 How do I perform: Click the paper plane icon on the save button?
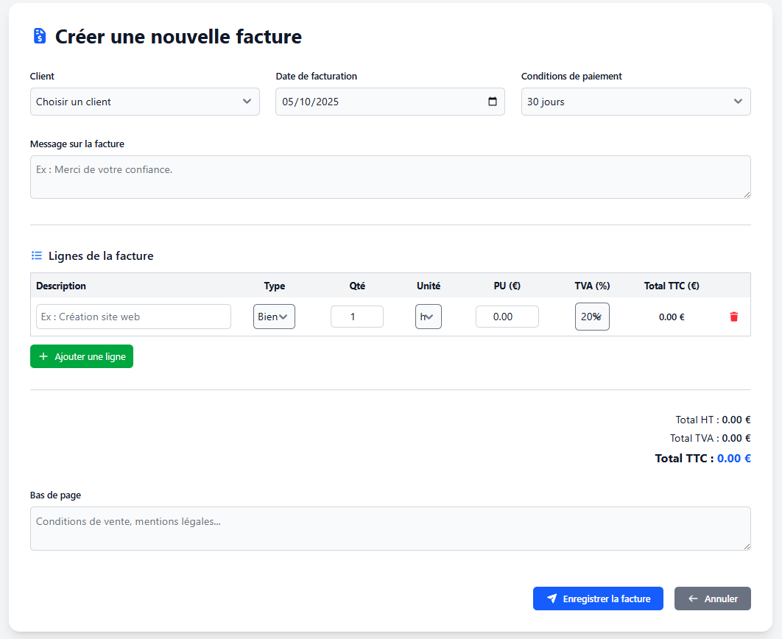[x=552, y=599]
